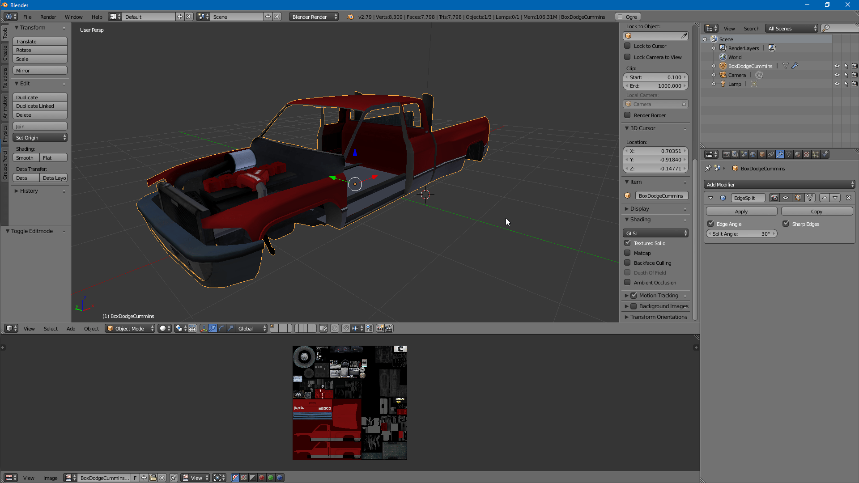Select the Modifiers tab (wrench icon)

point(780,154)
